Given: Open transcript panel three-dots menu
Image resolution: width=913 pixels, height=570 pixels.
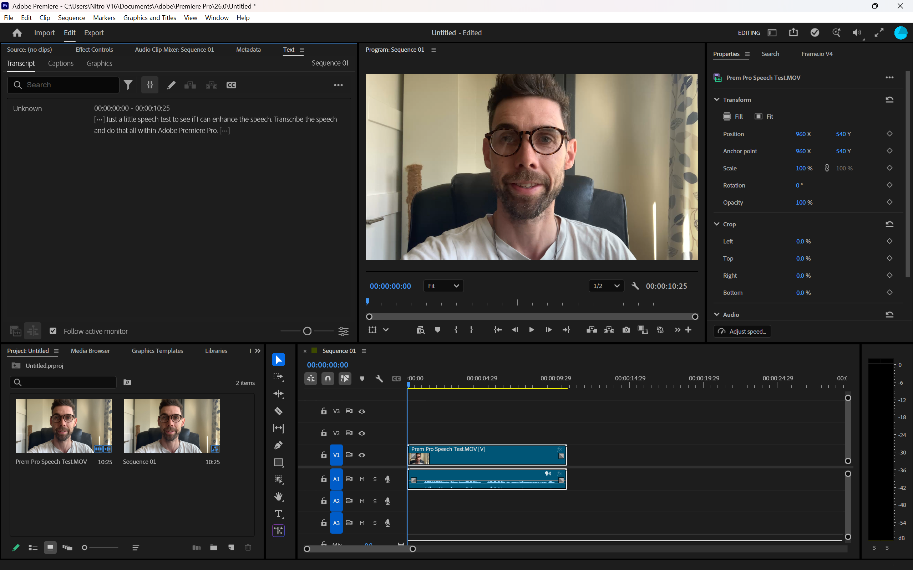Looking at the screenshot, I should coord(339,85).
